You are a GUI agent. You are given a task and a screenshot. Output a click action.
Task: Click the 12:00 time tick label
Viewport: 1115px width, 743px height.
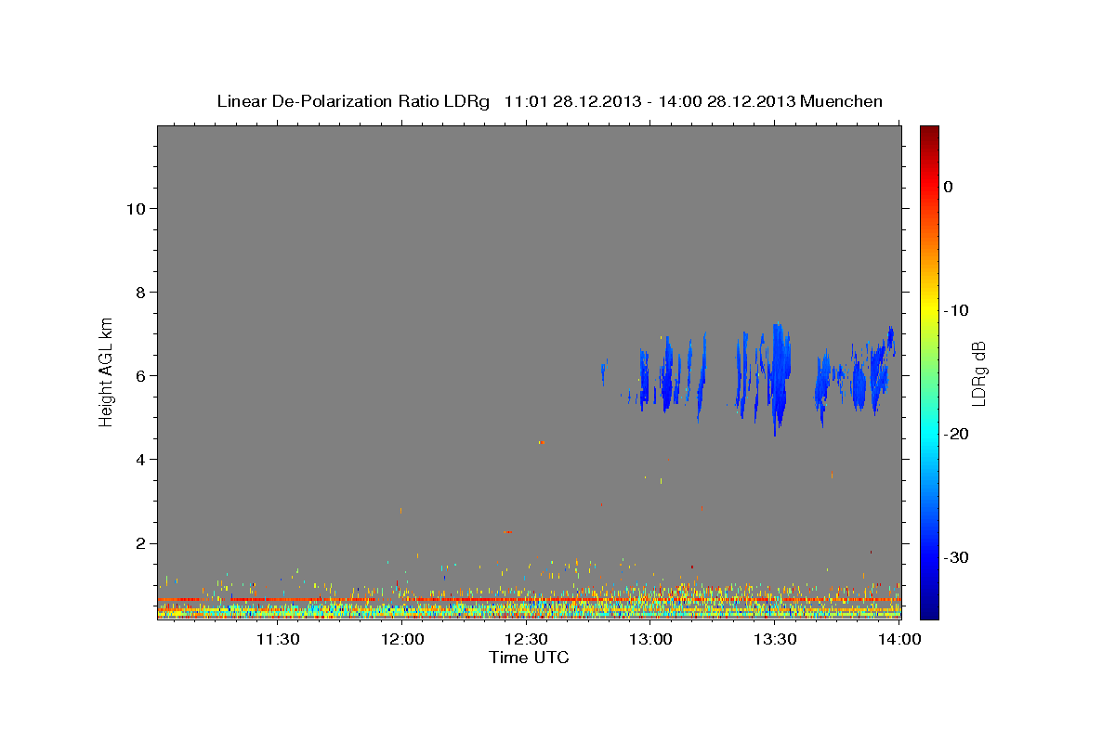coord(402,639)
